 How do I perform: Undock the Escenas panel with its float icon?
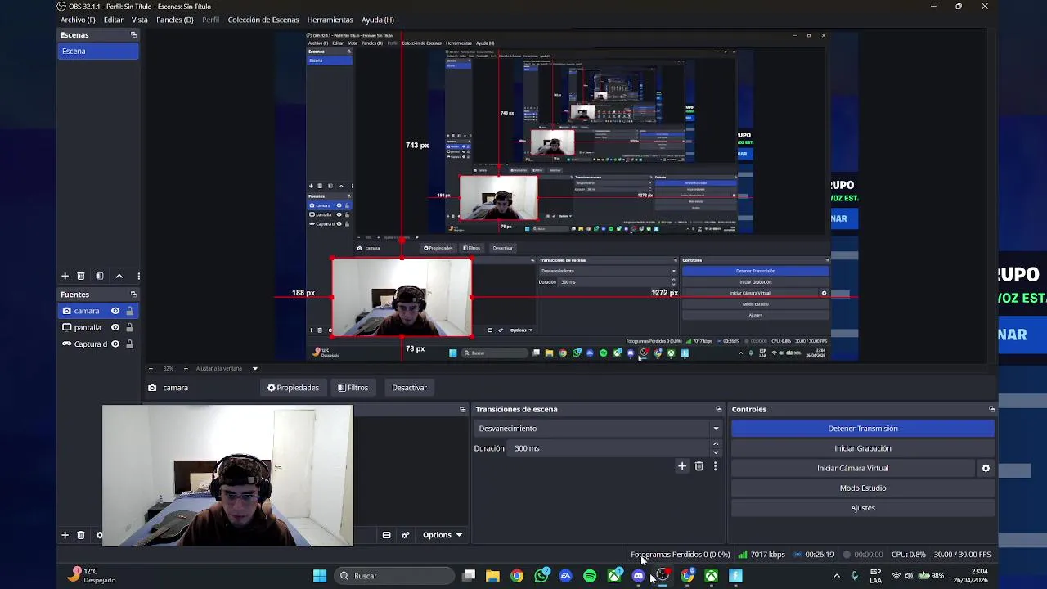coord(133,34)
